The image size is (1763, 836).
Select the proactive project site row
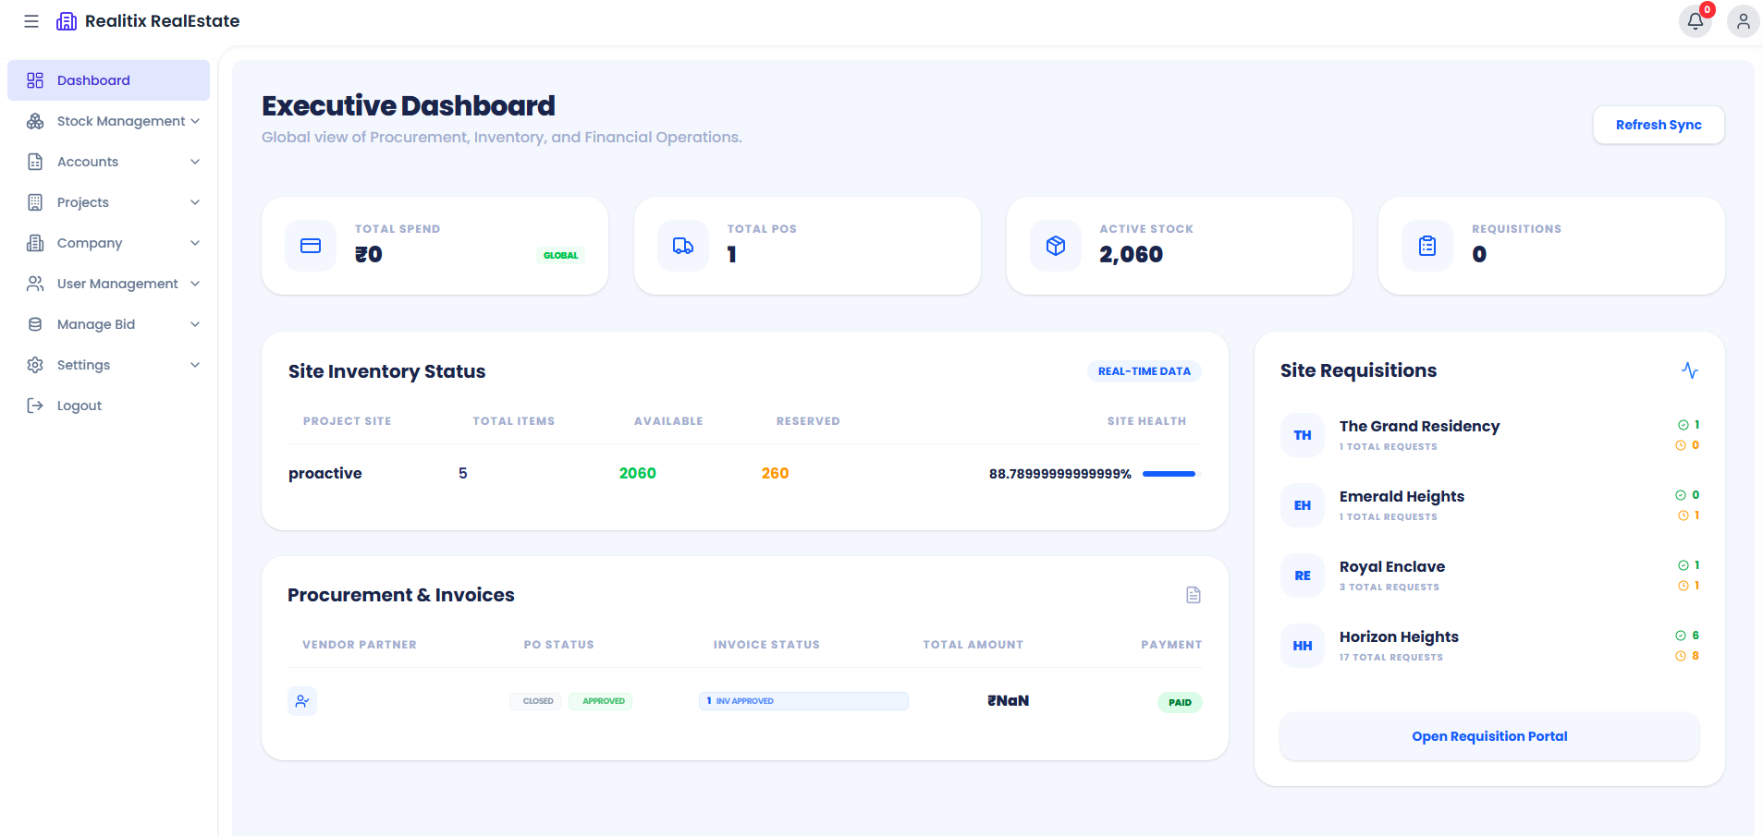[744, 474]
